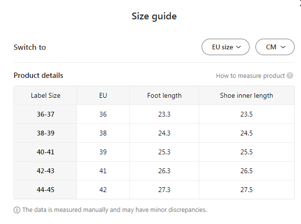301x224 pixels.
Task: Click the Shoe inner length header
Action: click(246, 95)
